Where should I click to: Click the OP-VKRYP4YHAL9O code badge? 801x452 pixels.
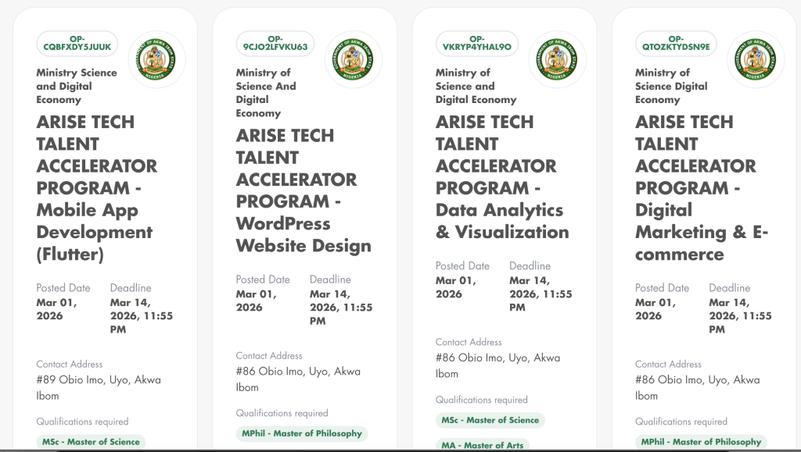point(476,43)
